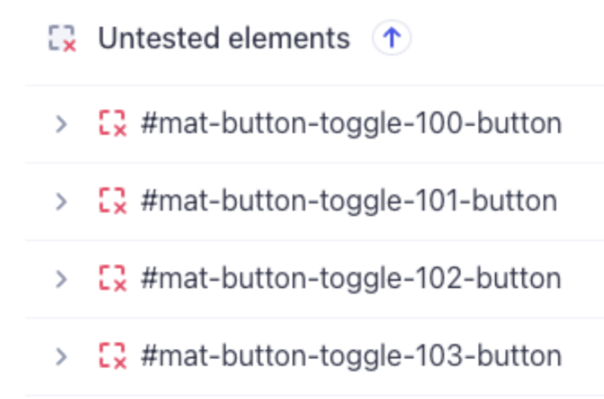Expand the #mat-button-toggle-100-button entry

coord(60,125)
